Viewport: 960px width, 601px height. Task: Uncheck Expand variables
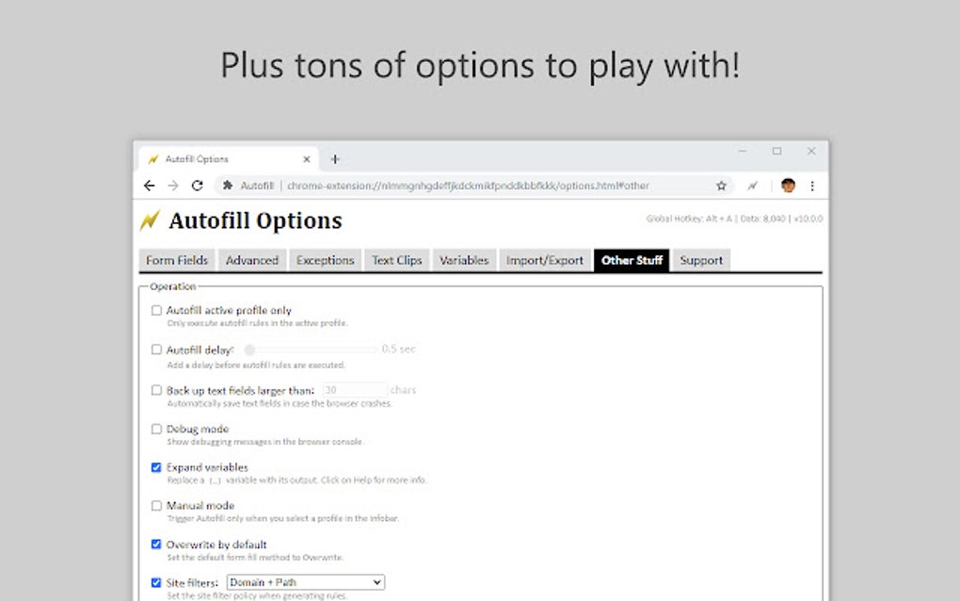(156, 467)
